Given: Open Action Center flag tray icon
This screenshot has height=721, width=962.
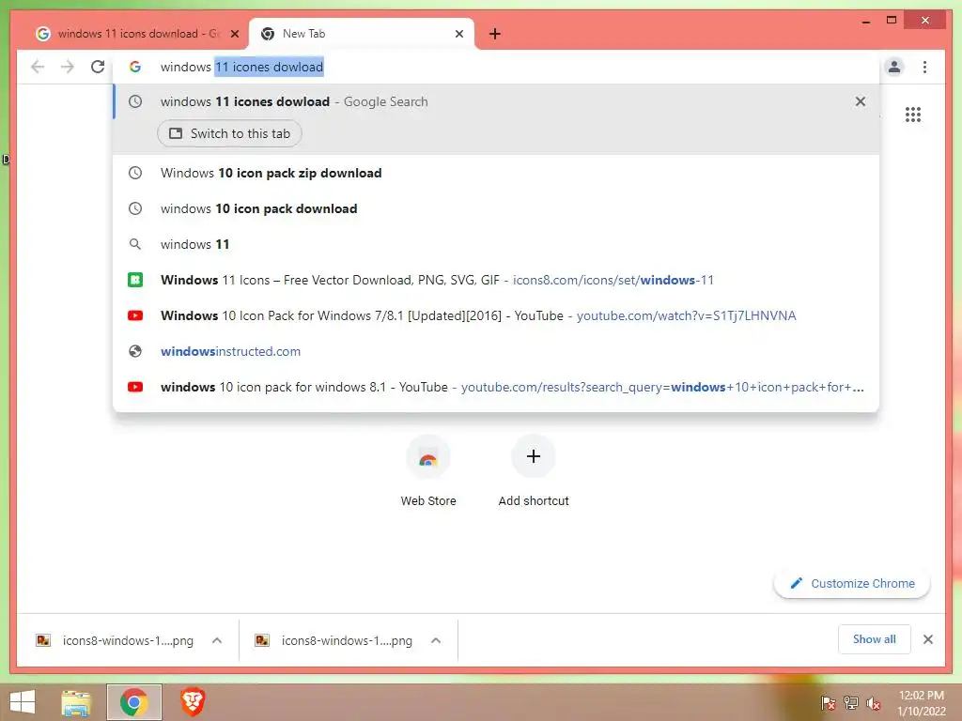Looking at the screenshot, I should coord(828,703).
